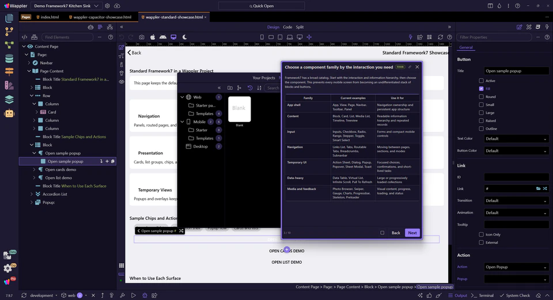Viewport: 553px width, 300px height.
Task: Click the refresh design view icon
Action: (x=440, y=37)
